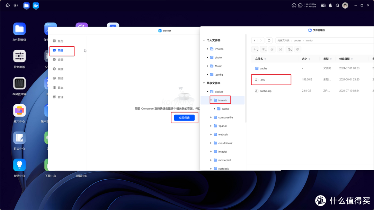Click the cut scissors icon
374x210 pixels.
[x=280, y=49]
